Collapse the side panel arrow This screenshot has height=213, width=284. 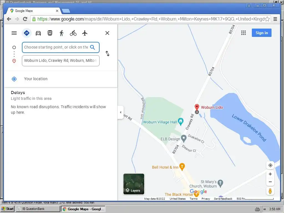tap(120, 112)
